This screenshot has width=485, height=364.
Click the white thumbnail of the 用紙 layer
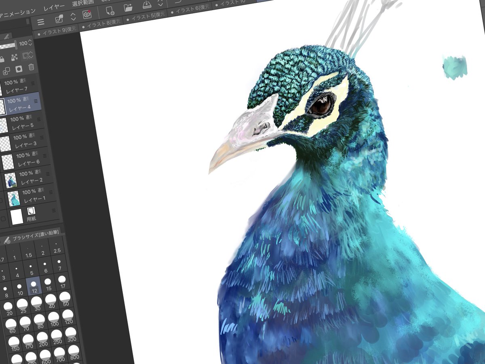coord(17,217)
